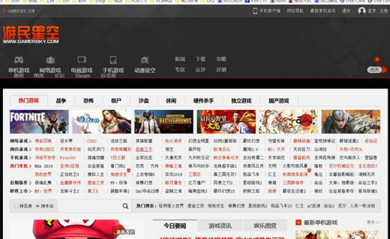Select the 搜百度 radio button
Viewport: 390px width, 239px height.
[16, 206]
